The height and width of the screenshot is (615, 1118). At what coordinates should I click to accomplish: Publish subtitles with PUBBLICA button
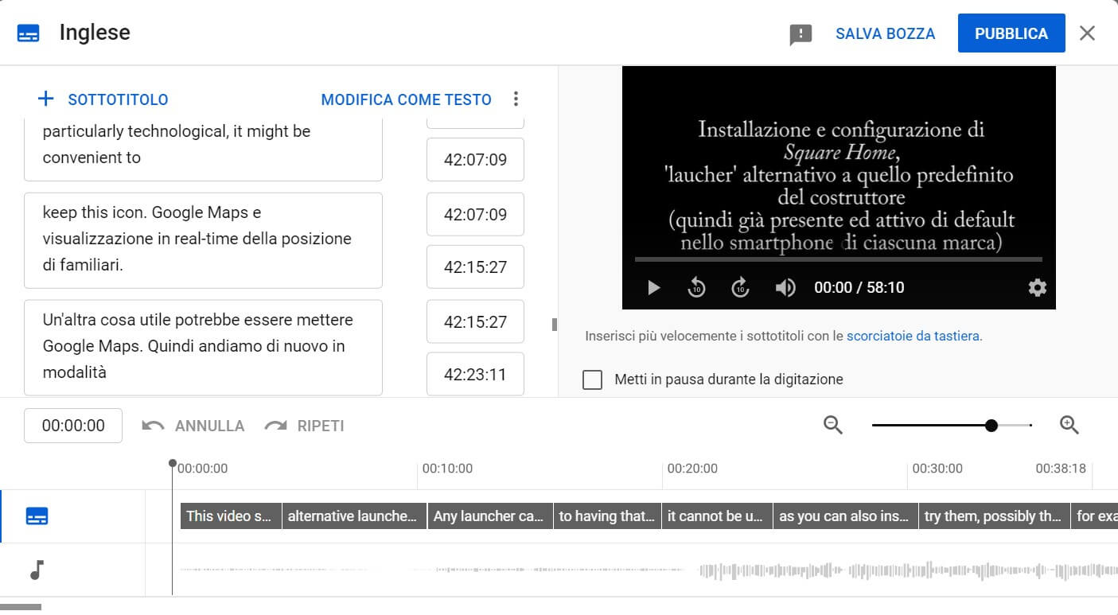pos(1011,33)
